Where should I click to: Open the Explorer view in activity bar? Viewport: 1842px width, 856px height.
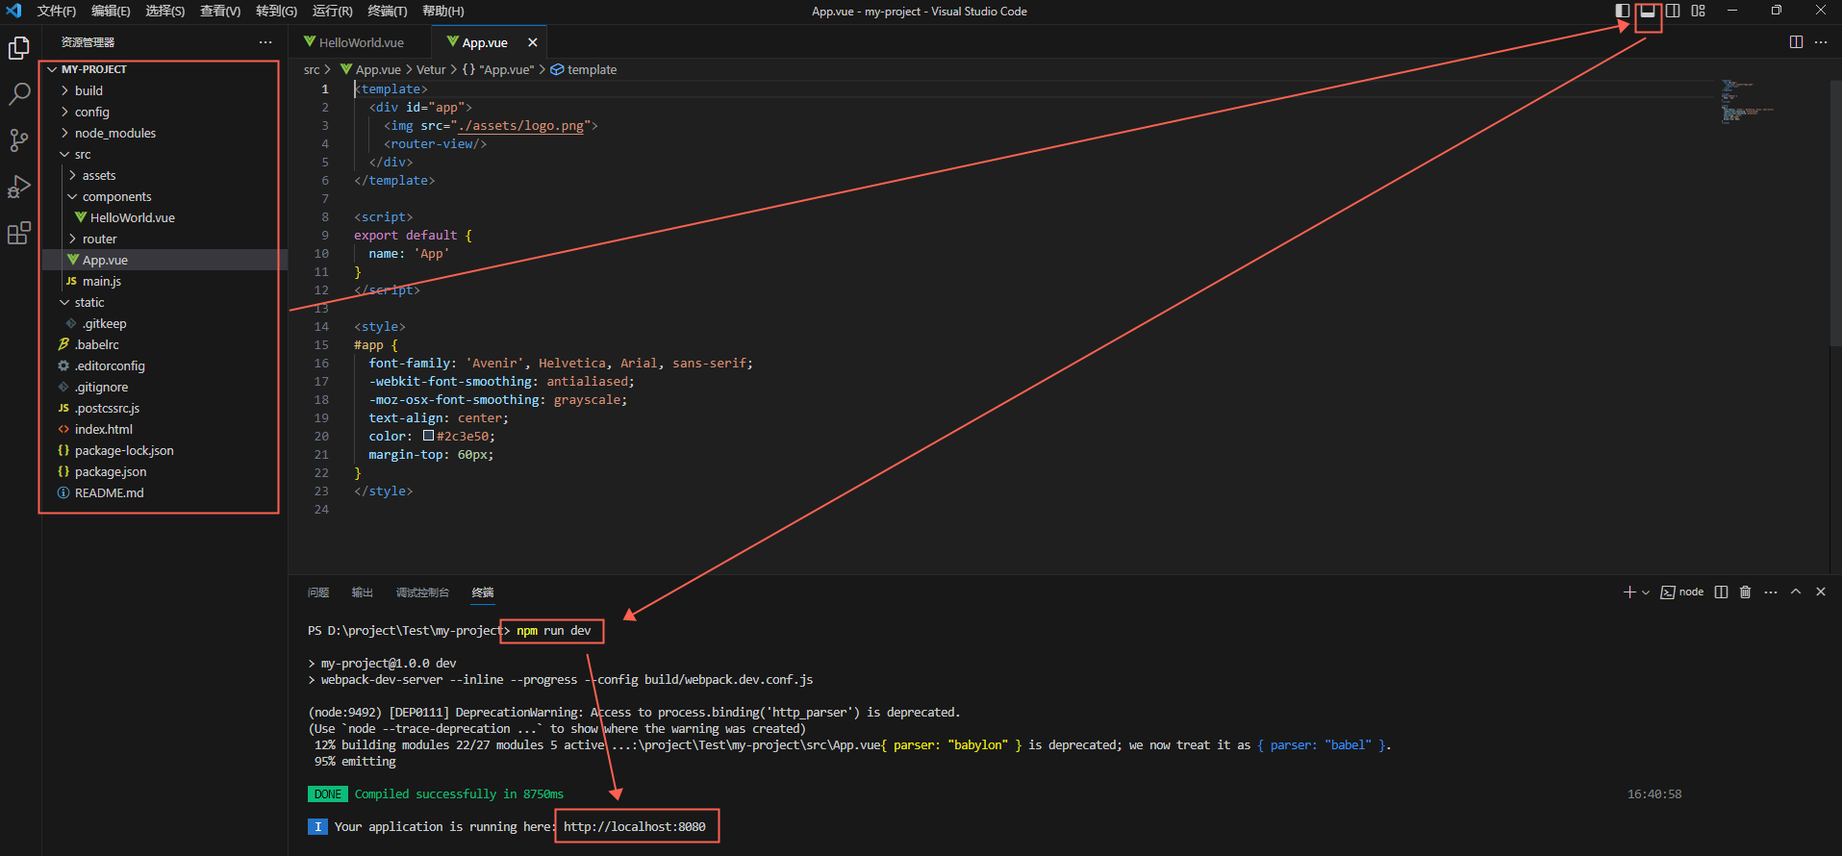pyautogui.click(x=19, y=48)
